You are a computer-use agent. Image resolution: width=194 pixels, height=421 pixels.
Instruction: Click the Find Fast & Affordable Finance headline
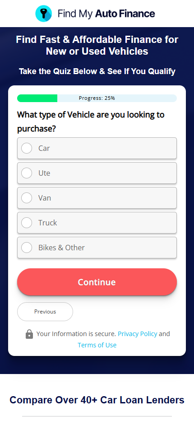(x=97, y=45)
